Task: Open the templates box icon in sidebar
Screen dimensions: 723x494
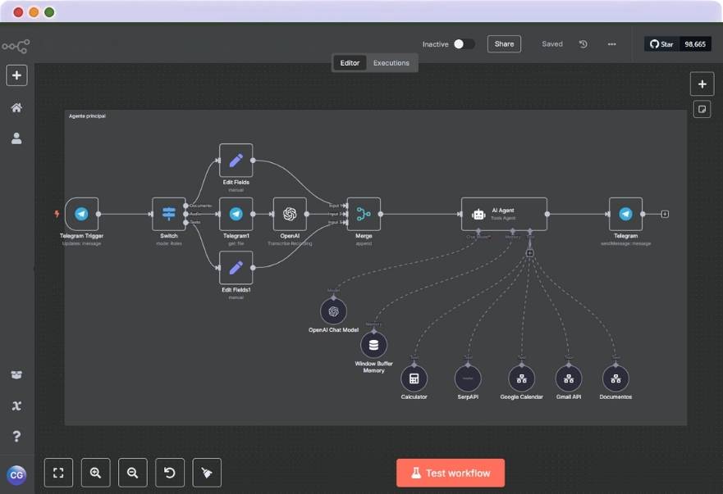Action: click(16, 374)
